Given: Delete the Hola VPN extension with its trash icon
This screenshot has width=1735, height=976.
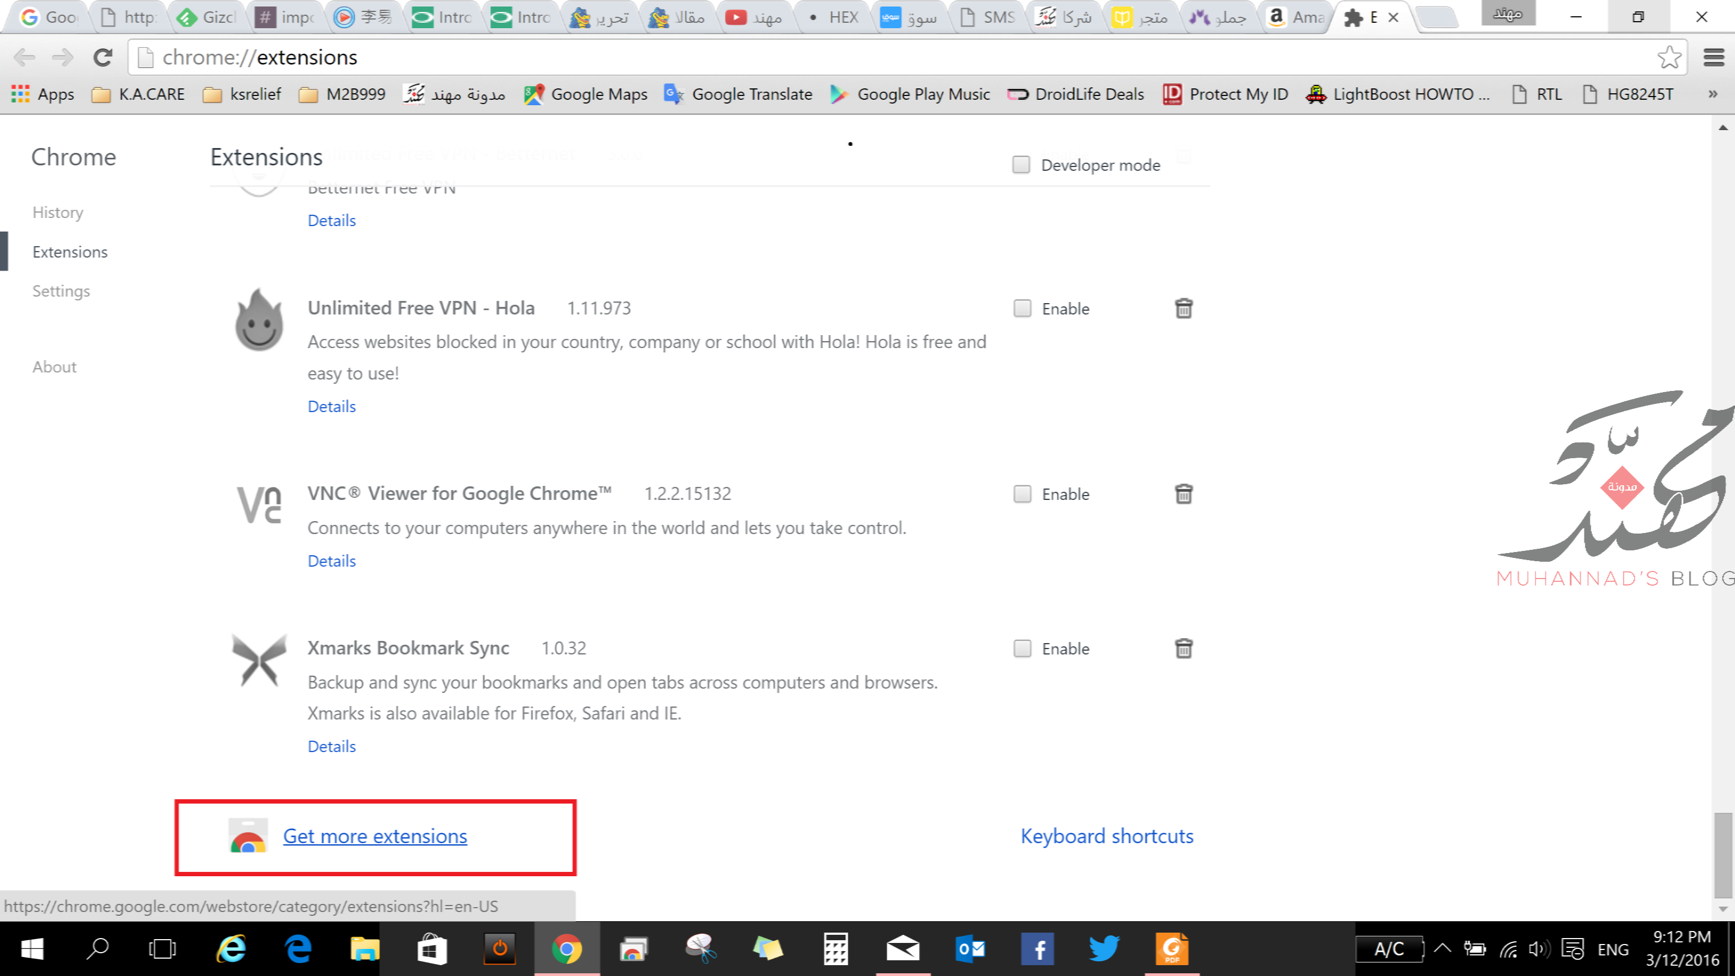Looking at the screenshot, I should tap(1184, 309).
